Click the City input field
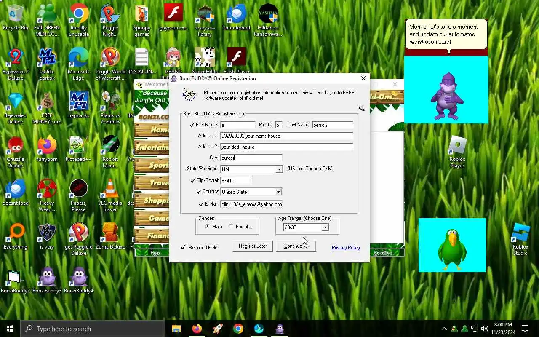This screenshot has height=337, width=539. (251, 158)
